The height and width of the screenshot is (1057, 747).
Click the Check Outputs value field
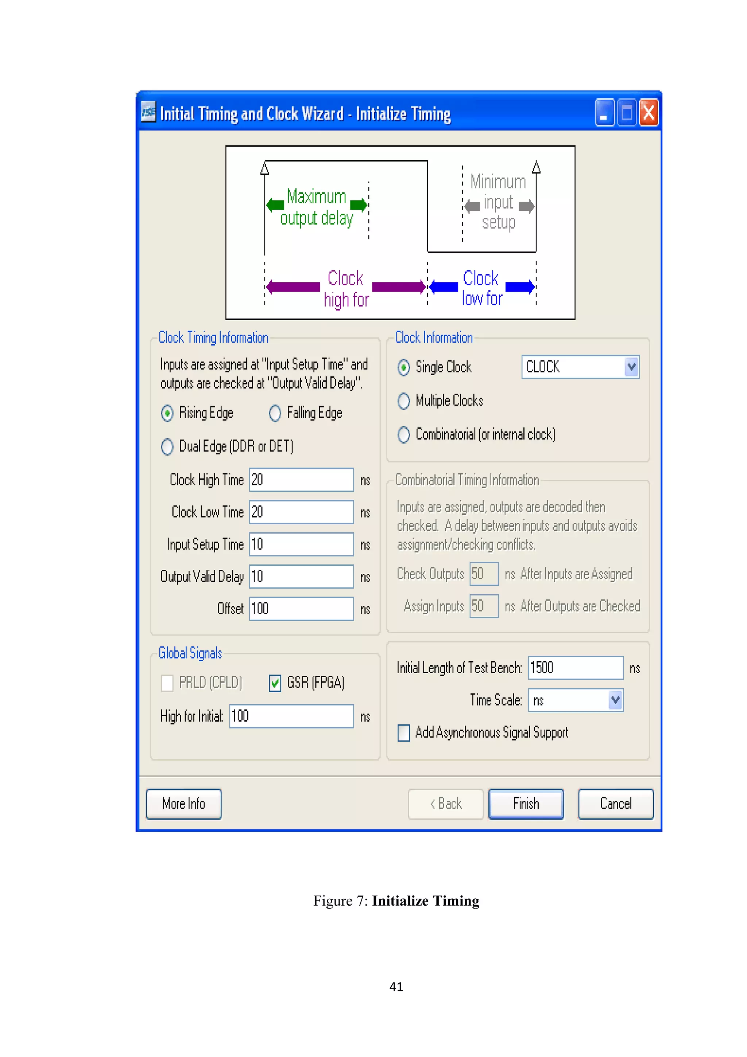click(x=484, y=574)
